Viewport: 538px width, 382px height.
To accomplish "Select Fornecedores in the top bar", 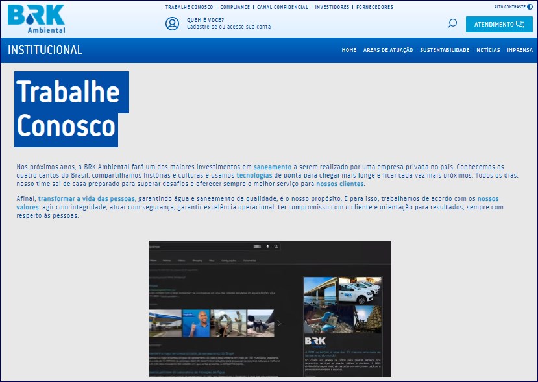I will pyautogui.click(x=374, y=8).
